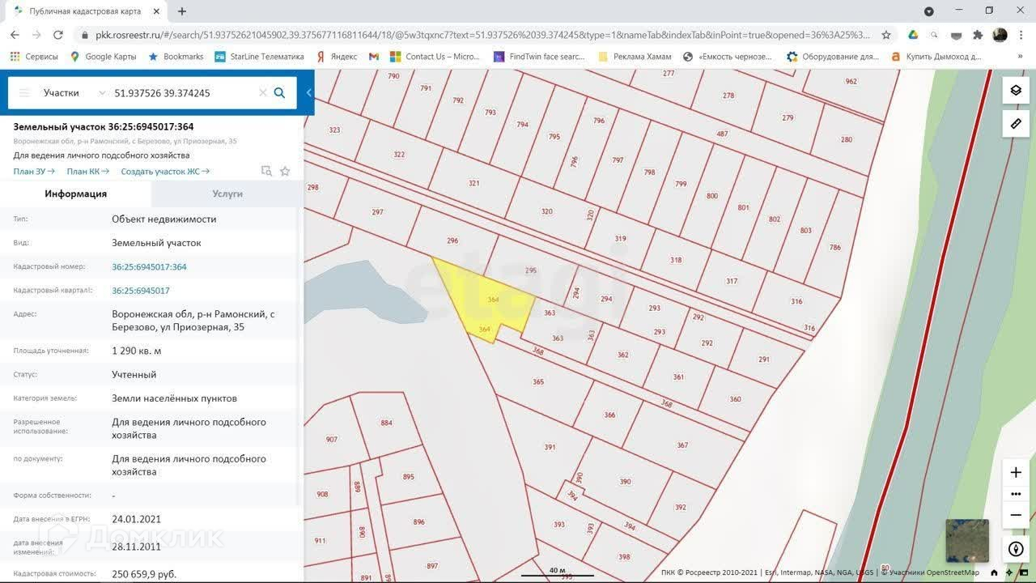Open the map layers panel
The height and width of the screenshot is (583, 1036).
tap(1016, 90)
